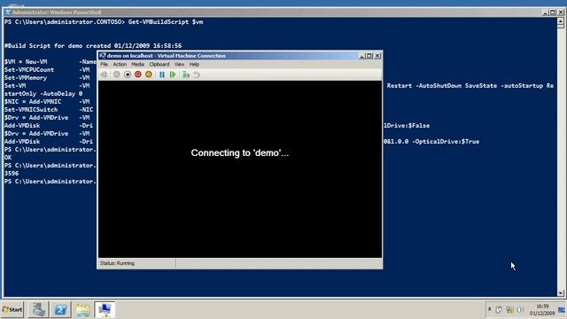Click 'Status: Running' in the status bar
This screenshot has height=319, width=567.
click(x=117, y=263)
